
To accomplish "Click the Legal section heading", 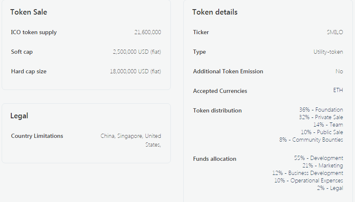I will click(x=19, y=116).
